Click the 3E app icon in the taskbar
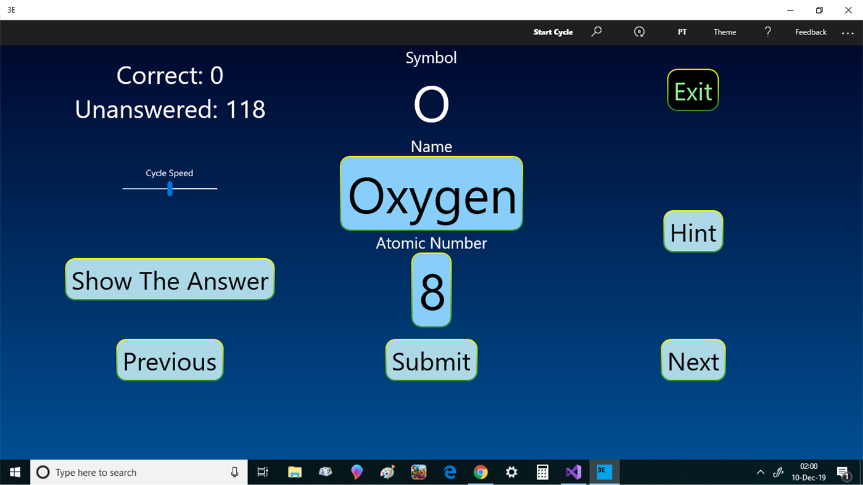 click(604, 472)
